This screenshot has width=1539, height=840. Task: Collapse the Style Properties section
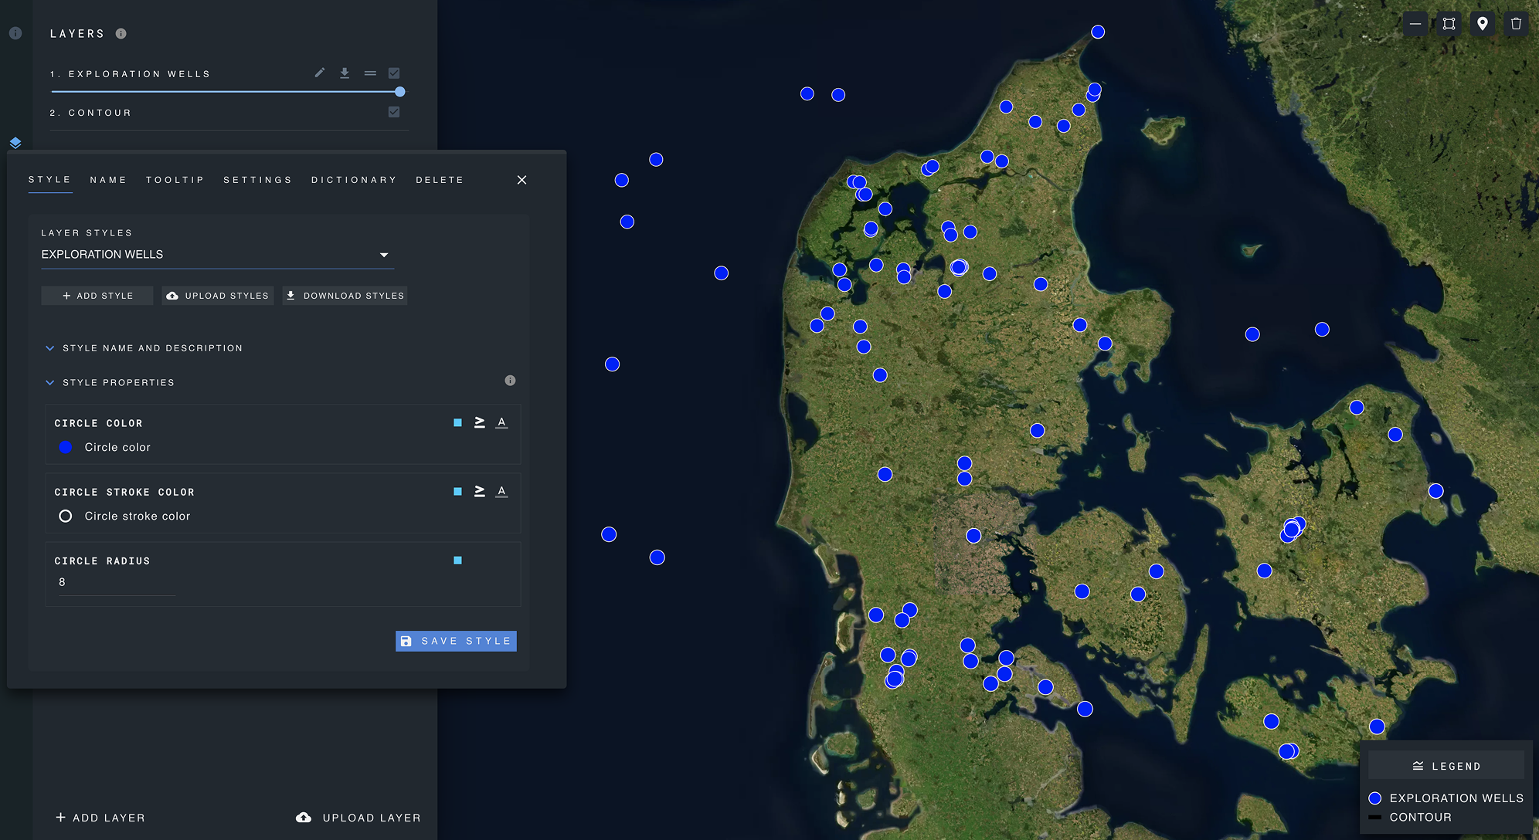coord(50,382)
